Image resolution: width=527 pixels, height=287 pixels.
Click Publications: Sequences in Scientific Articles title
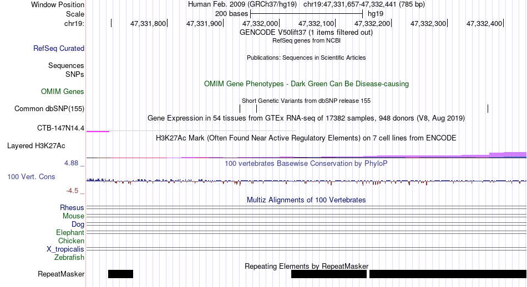click(306, 58)
